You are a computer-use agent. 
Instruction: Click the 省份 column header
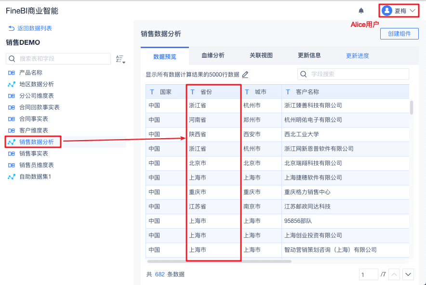[x=213, y=92]
